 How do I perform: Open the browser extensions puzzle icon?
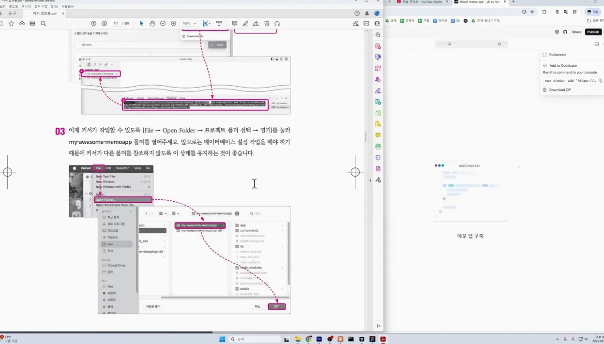click(544, 12)
